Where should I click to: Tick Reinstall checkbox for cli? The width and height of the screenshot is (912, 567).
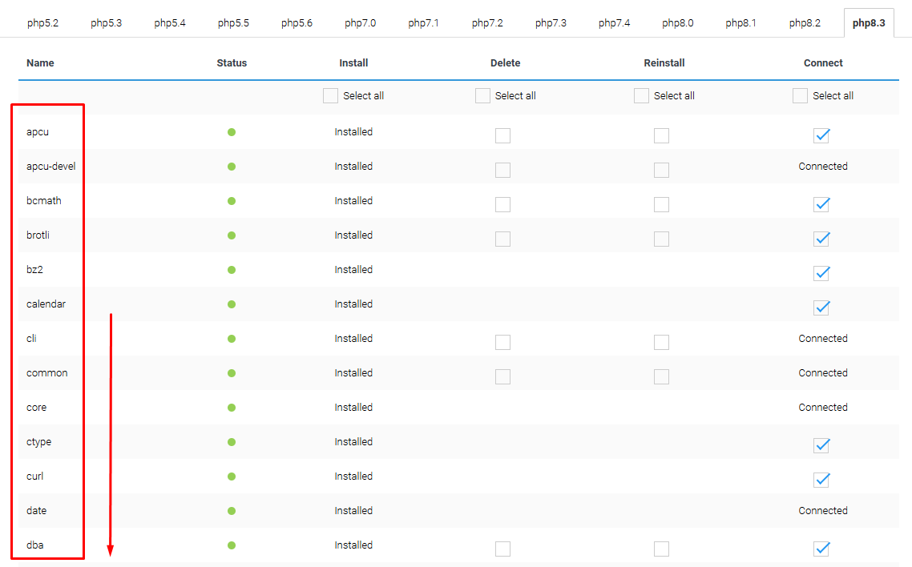[661, 342]
